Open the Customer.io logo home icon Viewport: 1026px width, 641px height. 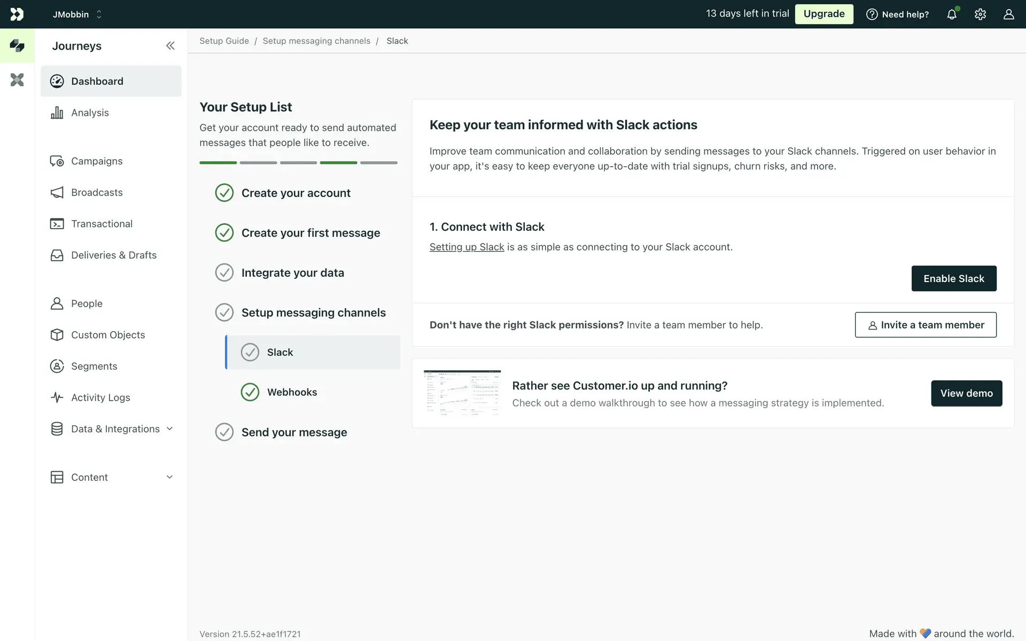[17, 14]
